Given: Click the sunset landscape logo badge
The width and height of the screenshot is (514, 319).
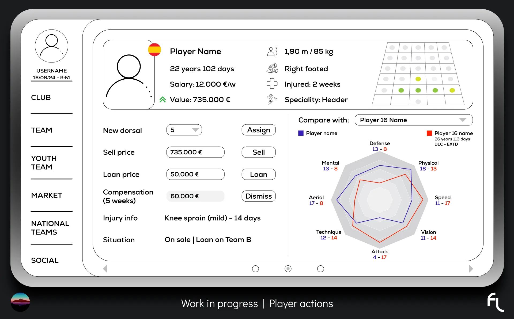Looking at the screenshot, I should (20, 302).
